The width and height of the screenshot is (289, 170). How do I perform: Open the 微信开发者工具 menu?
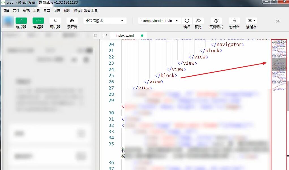coord(86,10)
